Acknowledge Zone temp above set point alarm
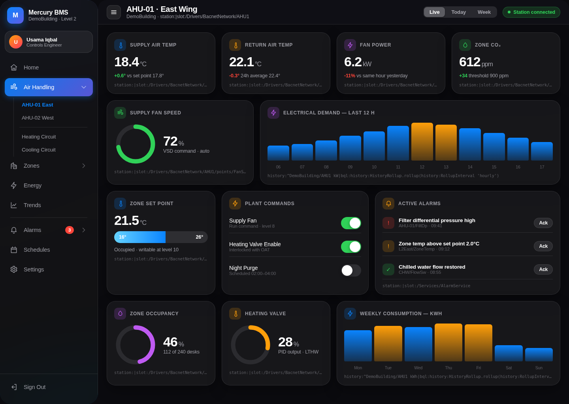Screen dimensions: 569x404 pos(543,246)
